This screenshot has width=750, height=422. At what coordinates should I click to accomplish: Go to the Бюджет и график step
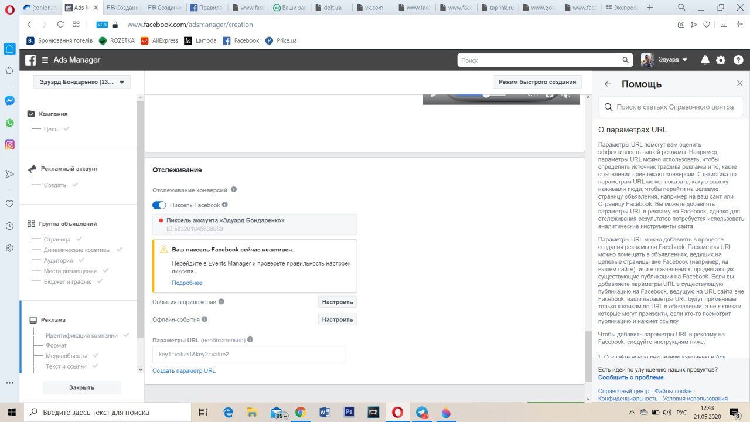[x=67, y=281]
